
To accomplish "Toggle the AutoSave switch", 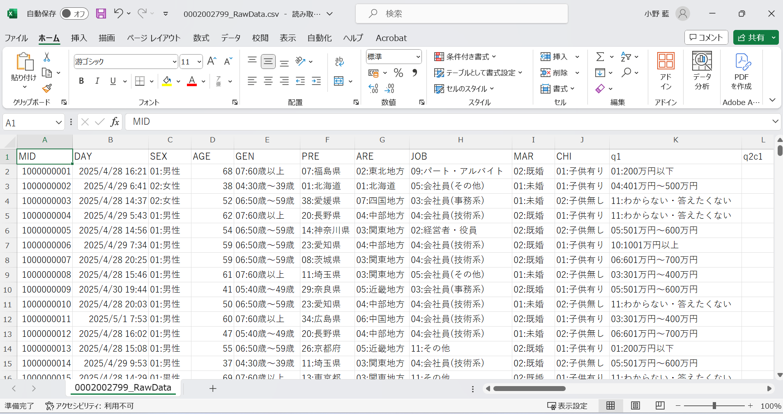I will pyautogui.click(x=74, y=14).
